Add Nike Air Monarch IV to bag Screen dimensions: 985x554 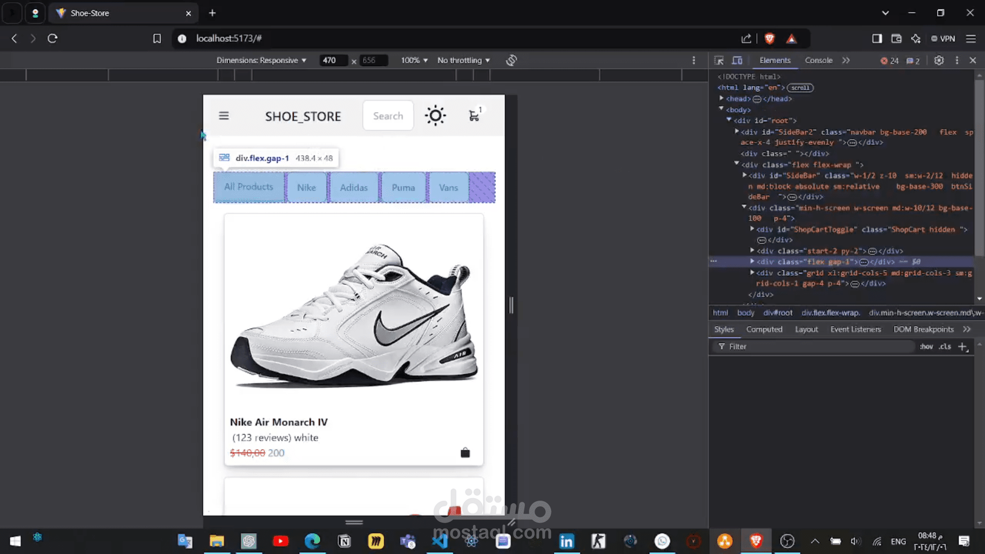[465, 452]
